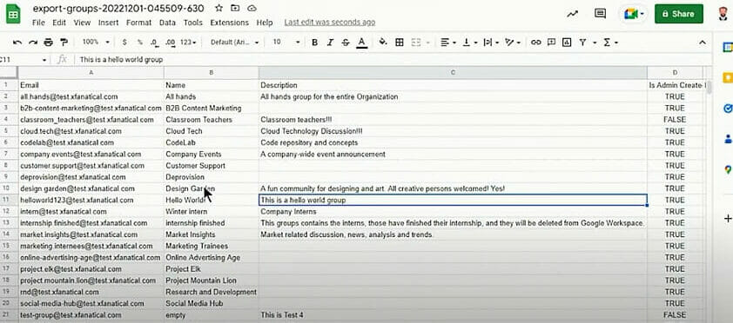733x323 pixels.
Task: Click the Insert link icon
Action: (535, 43)
